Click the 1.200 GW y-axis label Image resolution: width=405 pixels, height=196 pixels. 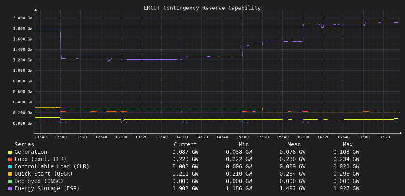pos(23,60)
